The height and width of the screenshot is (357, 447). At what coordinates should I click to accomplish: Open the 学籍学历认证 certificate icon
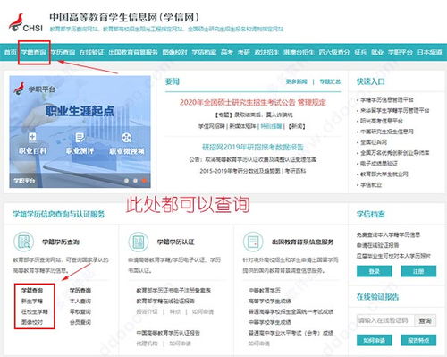point(139,242)
